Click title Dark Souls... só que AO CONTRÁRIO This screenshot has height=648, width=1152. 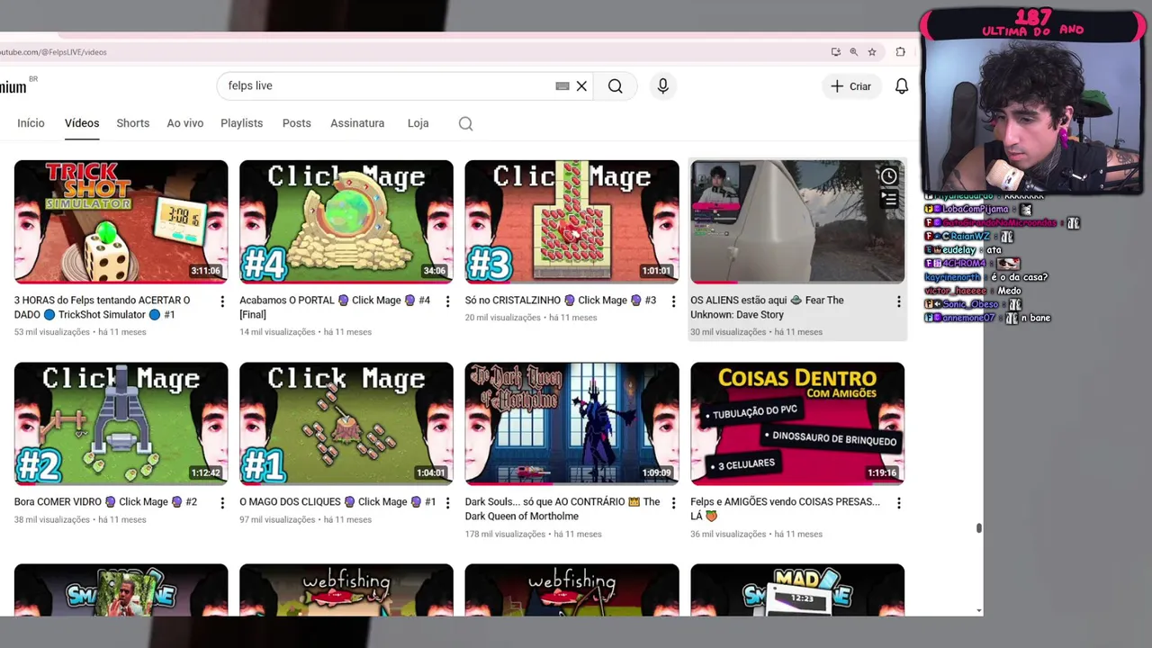coord(562,508)
